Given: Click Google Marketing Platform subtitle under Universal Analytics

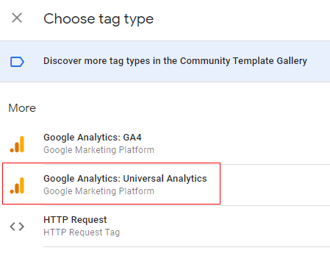Looking at the screenshot, I should click(98, 191).
